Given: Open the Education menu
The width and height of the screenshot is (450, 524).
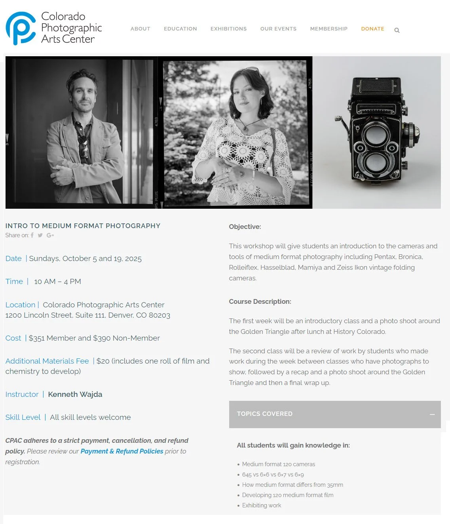Looking at the screenshot, I should tap(180, 29).
